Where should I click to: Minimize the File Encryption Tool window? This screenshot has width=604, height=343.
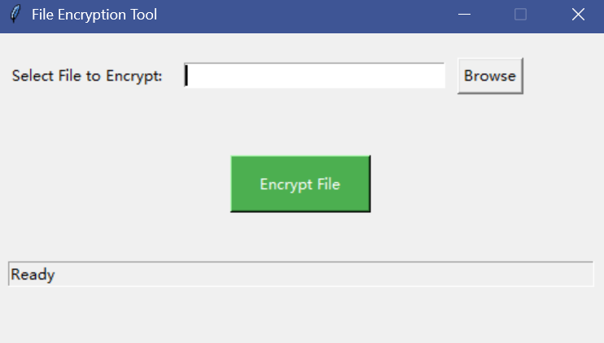[465, 15]
